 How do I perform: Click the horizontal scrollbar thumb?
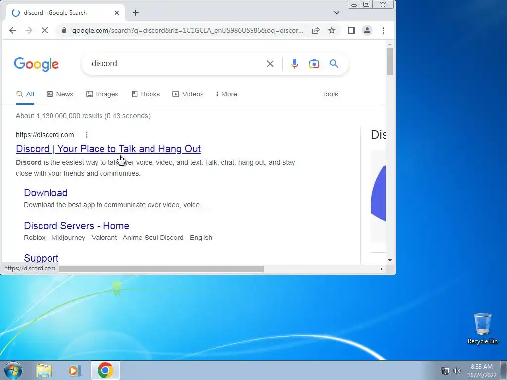[161, 269]
